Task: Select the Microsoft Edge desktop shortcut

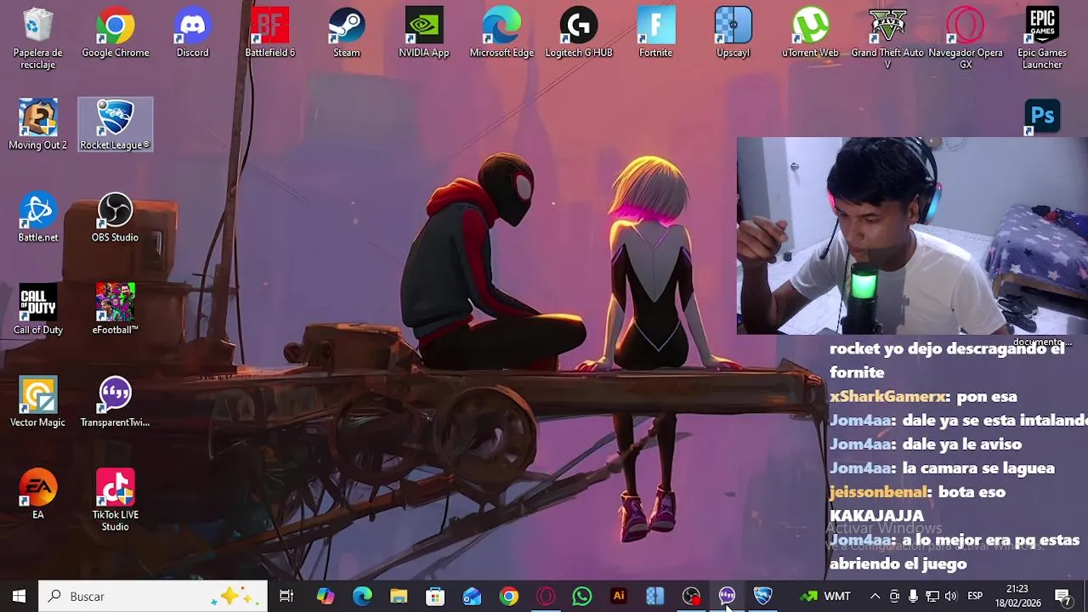Action: pos(501,33)
